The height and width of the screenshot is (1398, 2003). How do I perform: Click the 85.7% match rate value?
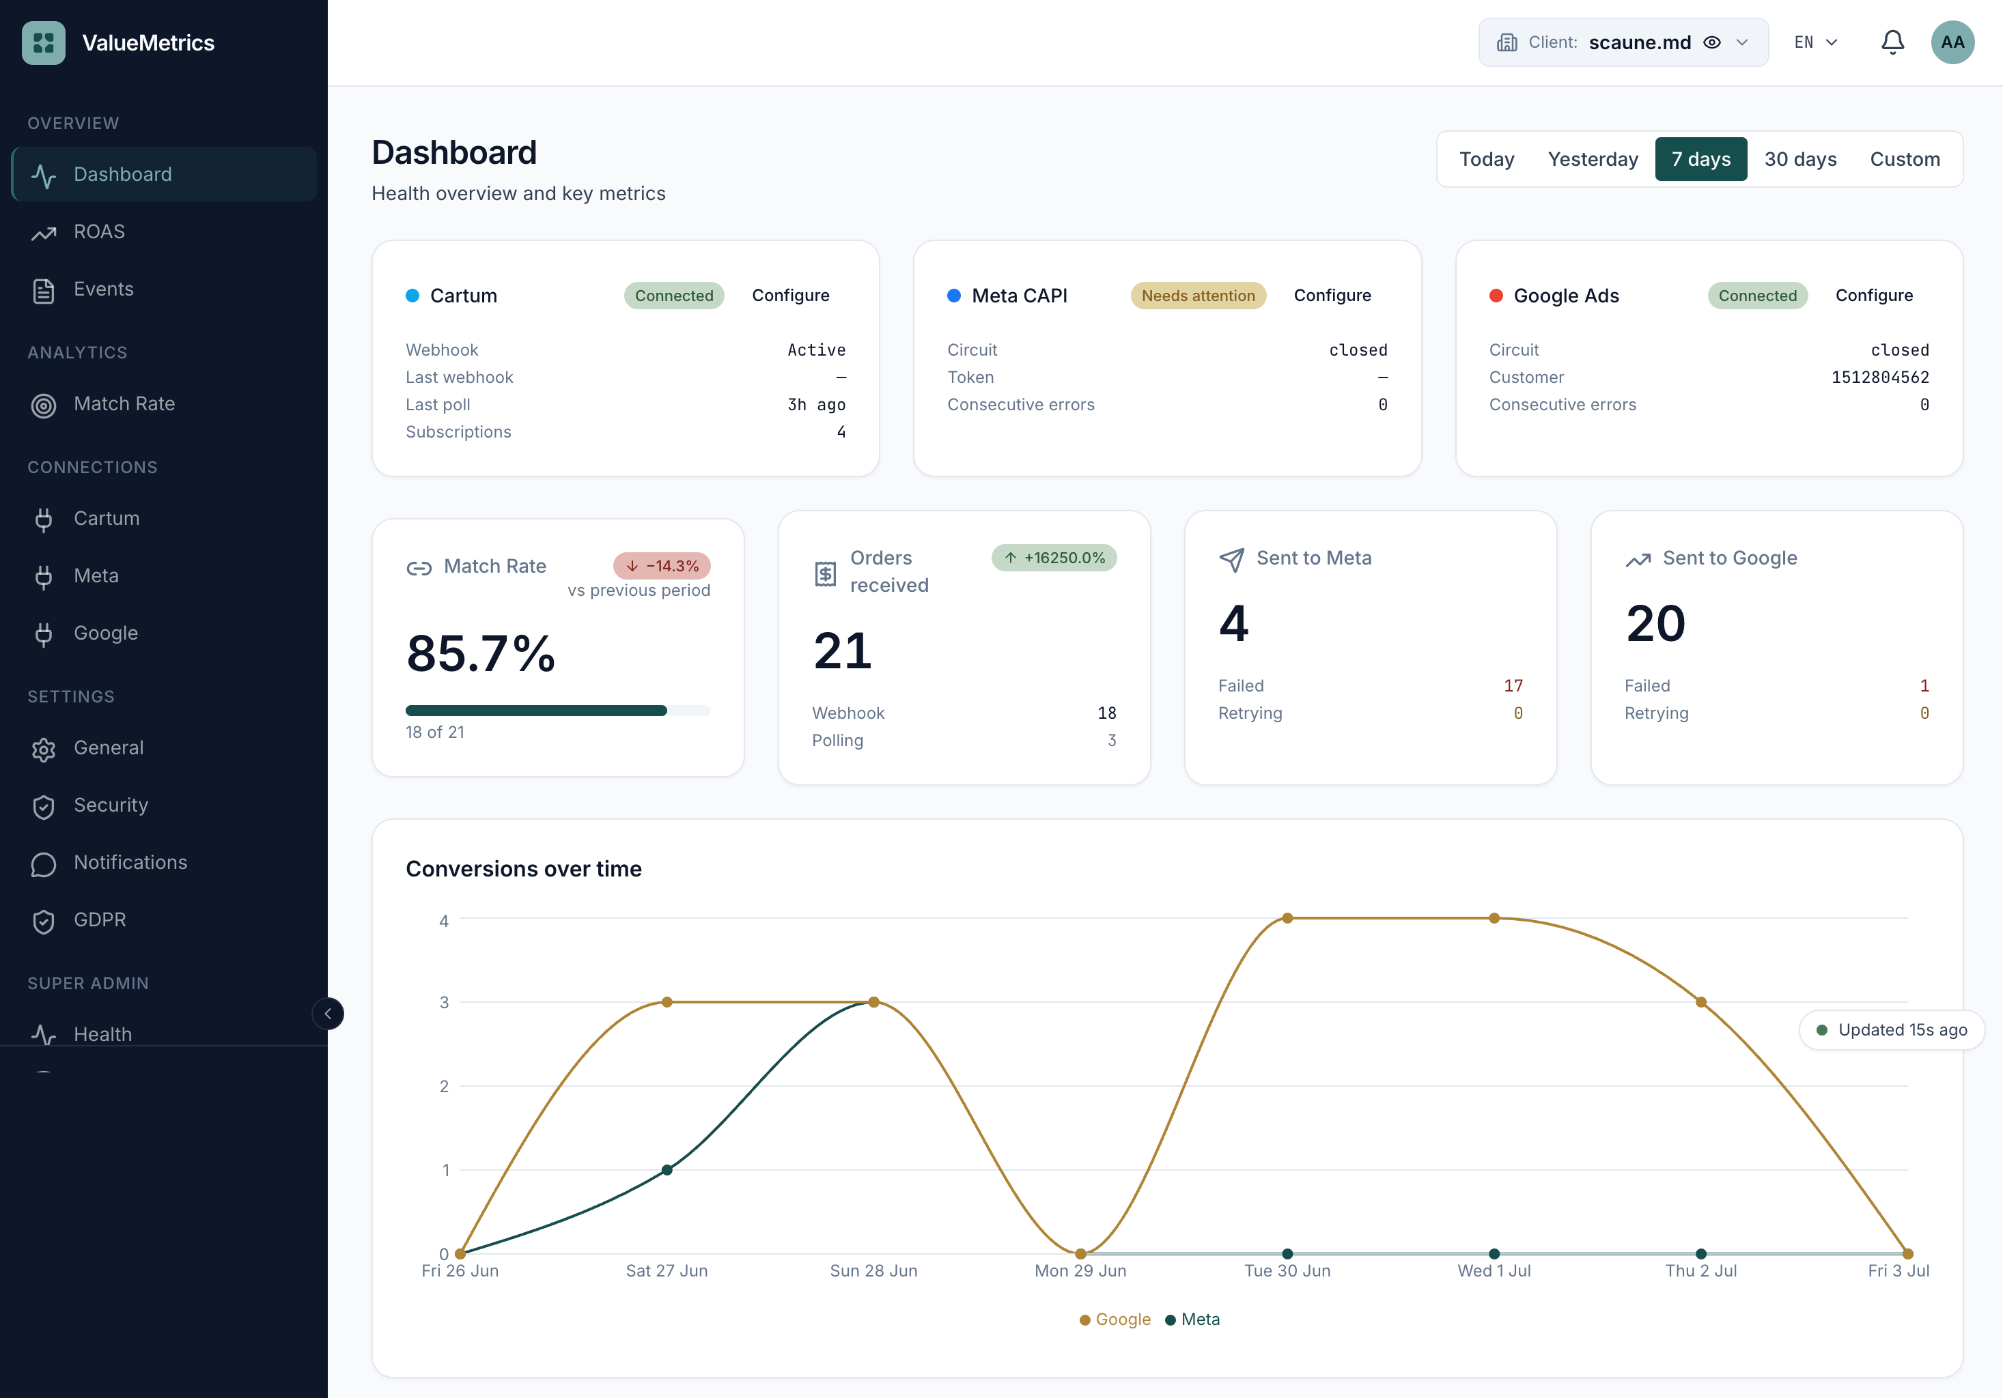[481, 653]
